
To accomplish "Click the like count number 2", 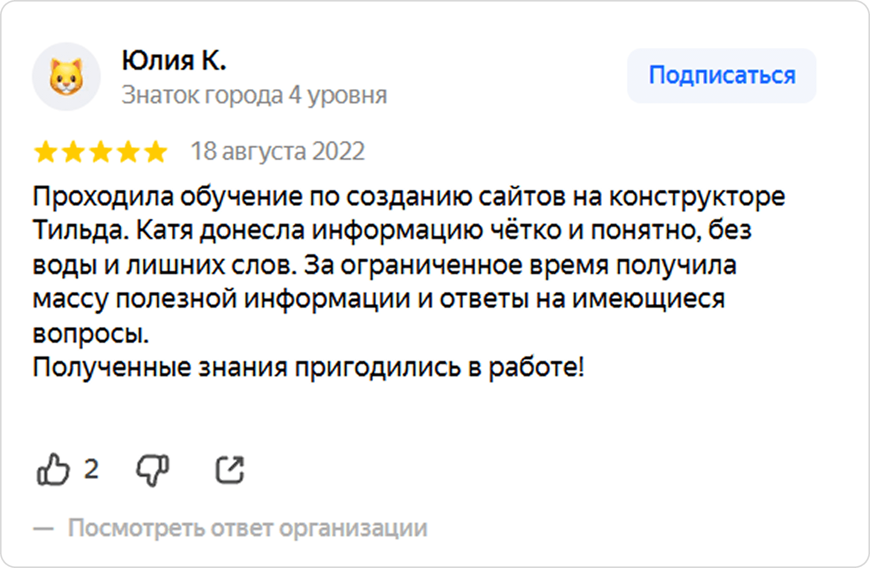I will pos(91,469).
